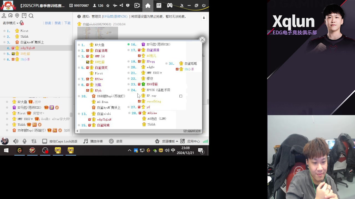Toggle the microphone icon in bottom bar

[x=25, y=141]
